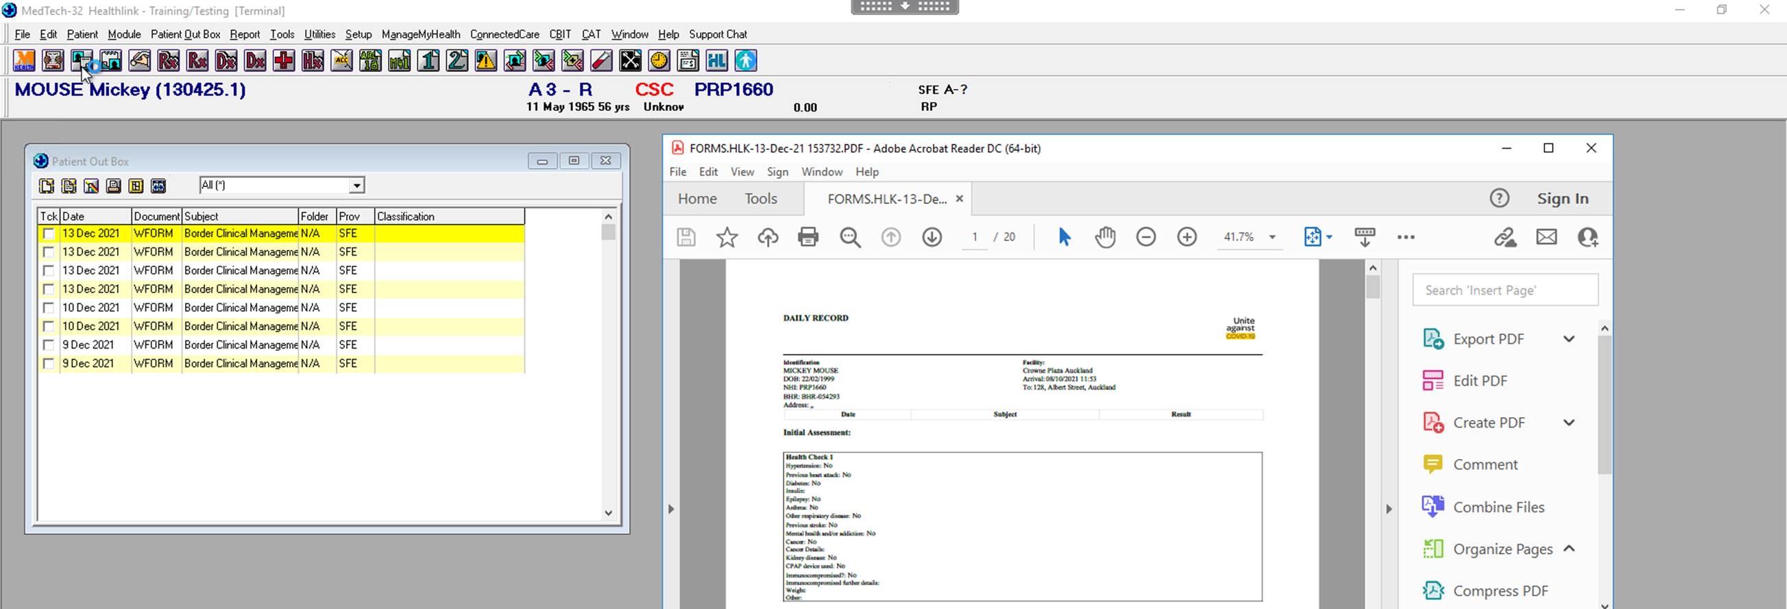
Task: Switch to Acrobat Tools tab
Action: pyautogui.click(x=760, y=199)
